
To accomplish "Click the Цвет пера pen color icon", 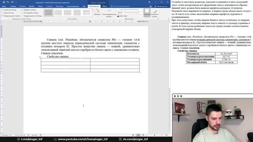I will 118,16.
